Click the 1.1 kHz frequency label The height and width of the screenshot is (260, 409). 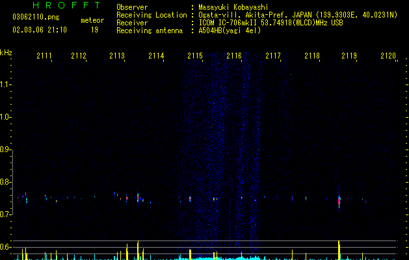click(x=5, y=84)
